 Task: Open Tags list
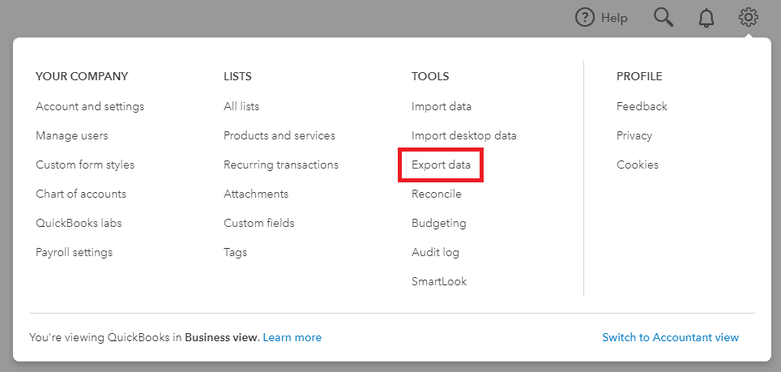click(x=235, y=253)
